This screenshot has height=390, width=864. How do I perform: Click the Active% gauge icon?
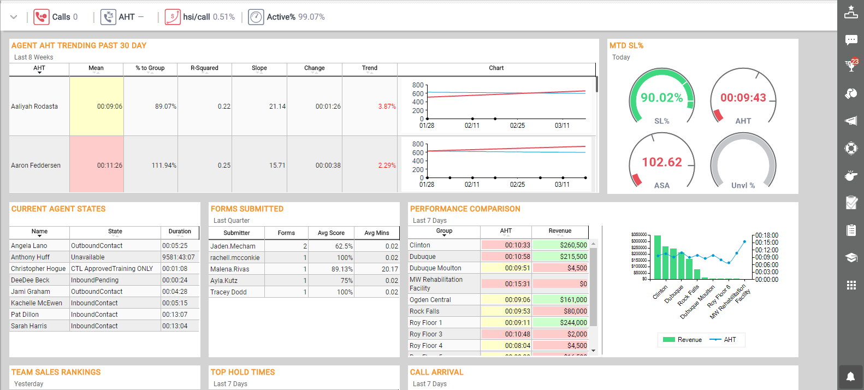pos(256,17)
